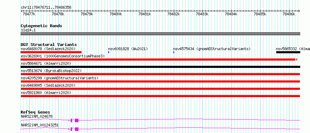The image size is (310, 133).
Task: Click the Cytogenetic Bands track heading
Action: click(41, 26)
